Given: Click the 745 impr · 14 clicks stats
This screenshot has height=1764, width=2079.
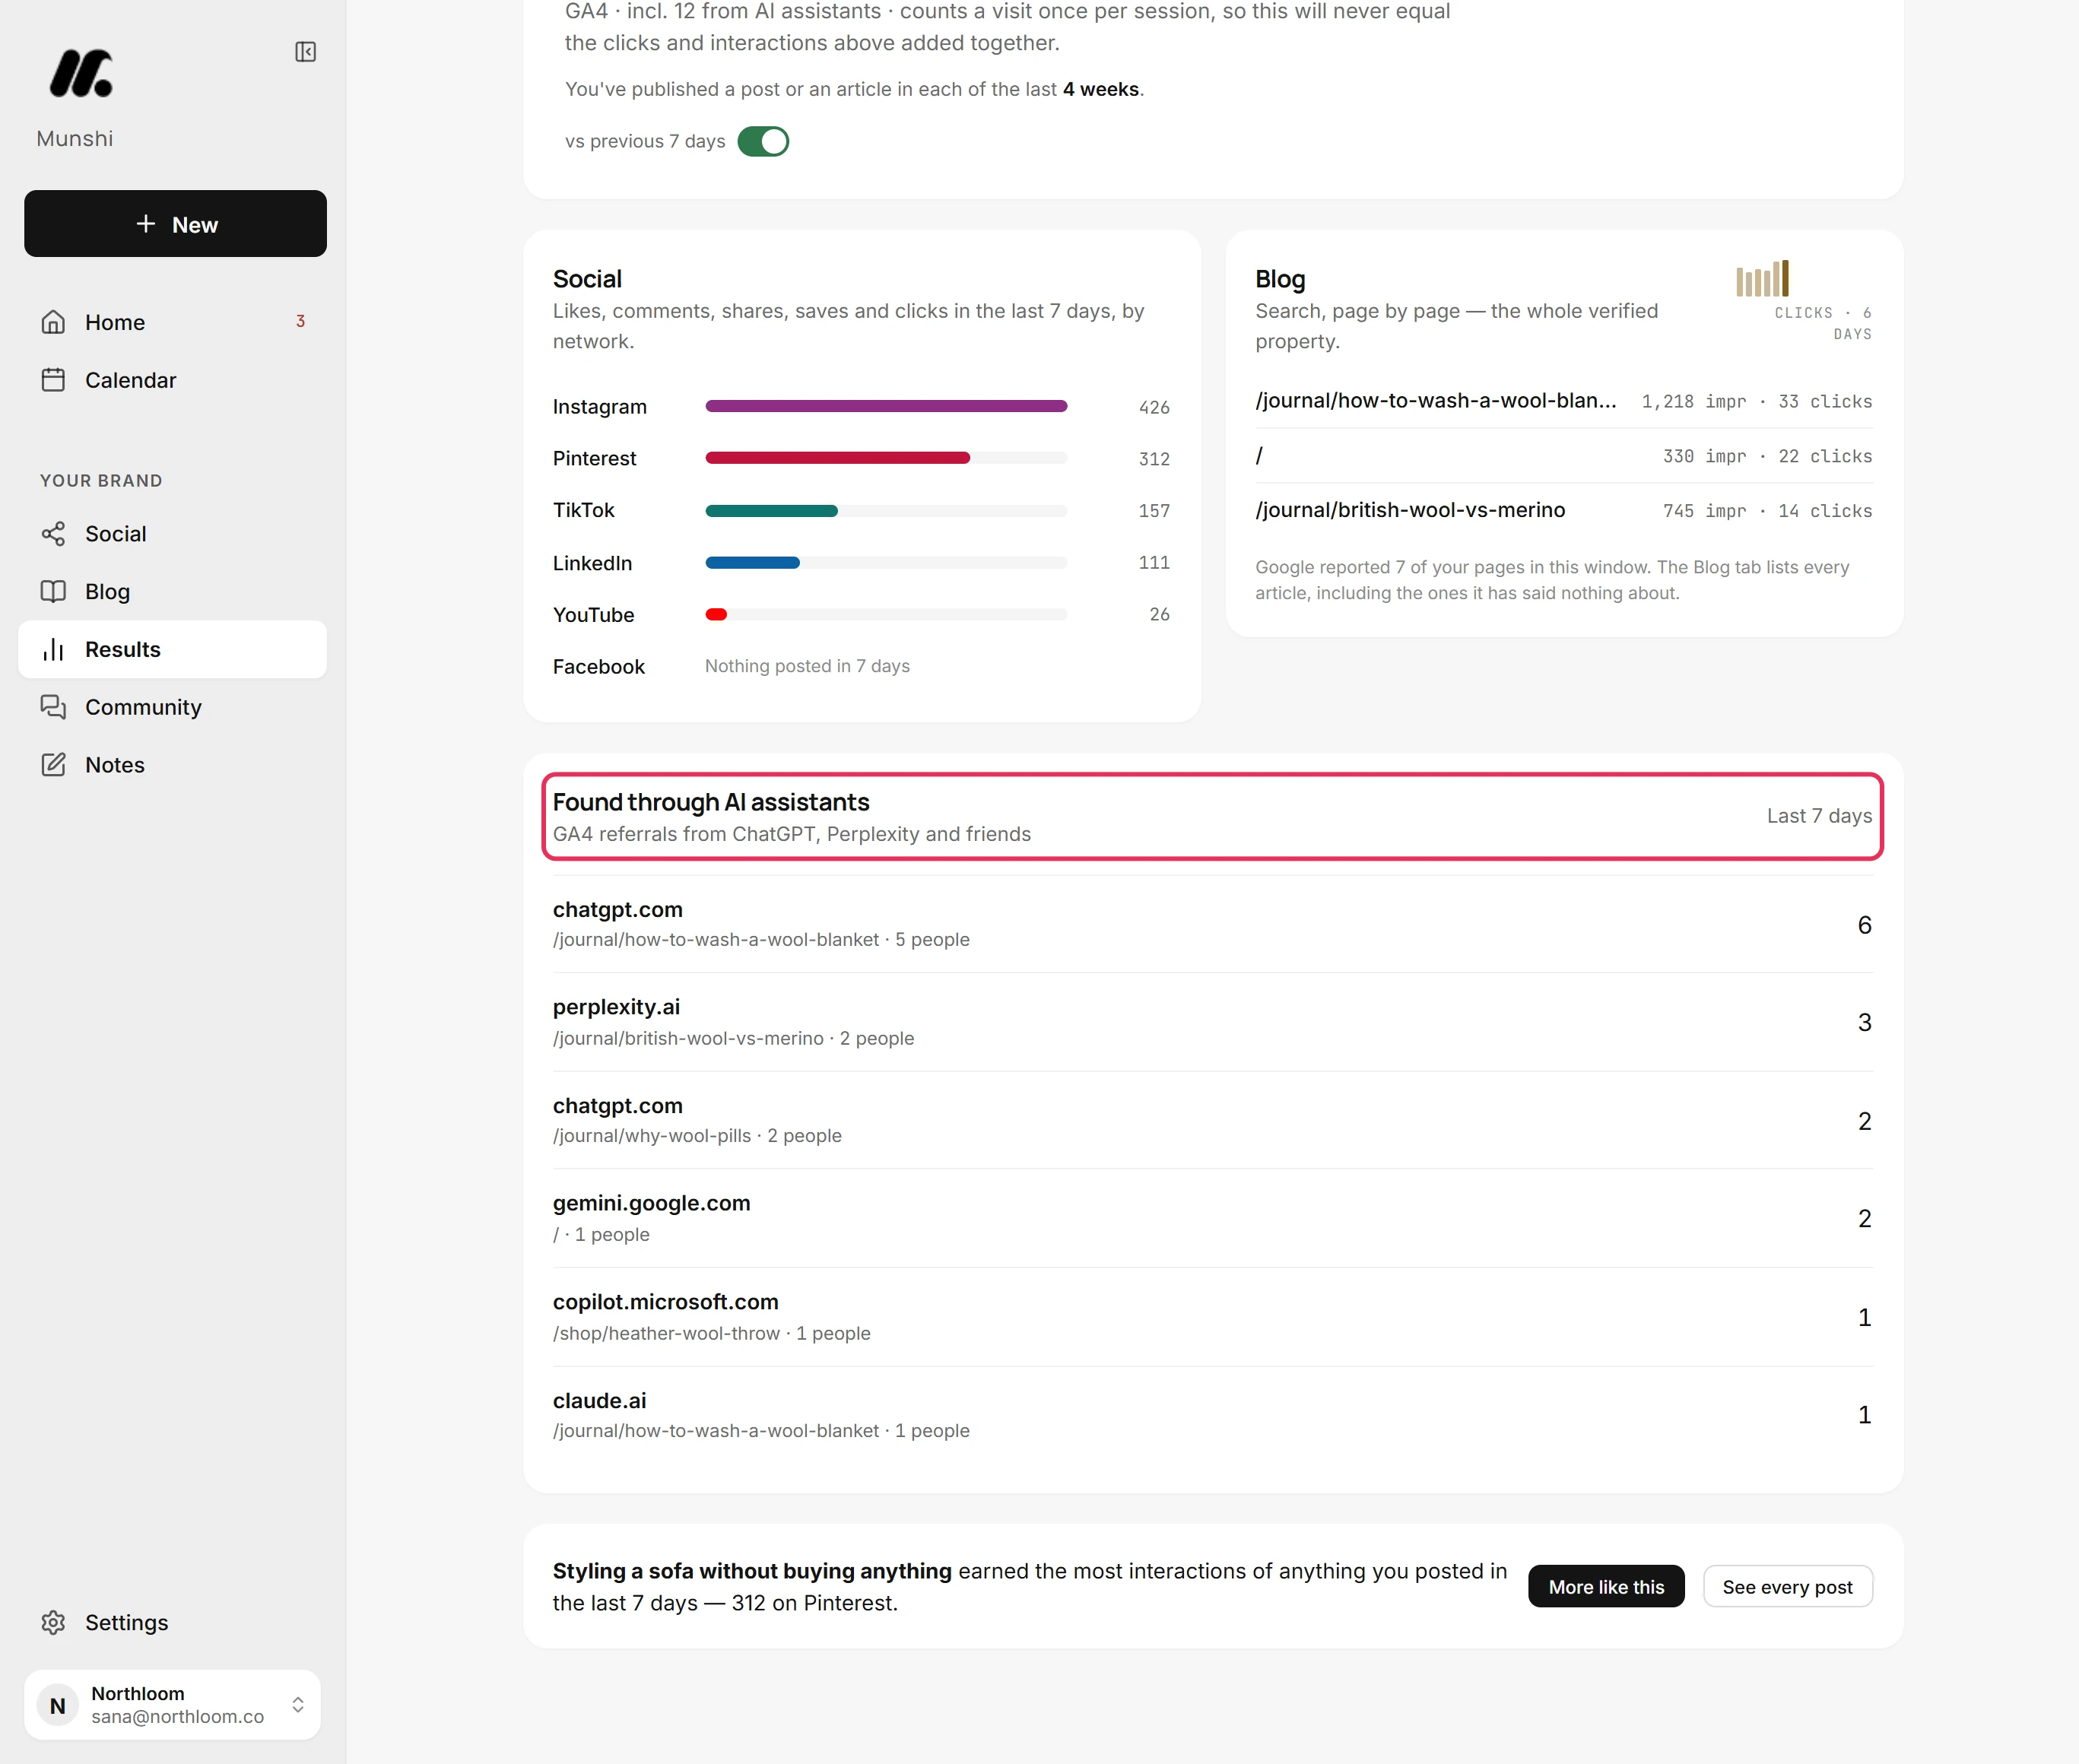Looking at the screenshot, I should pos(1767,511).
